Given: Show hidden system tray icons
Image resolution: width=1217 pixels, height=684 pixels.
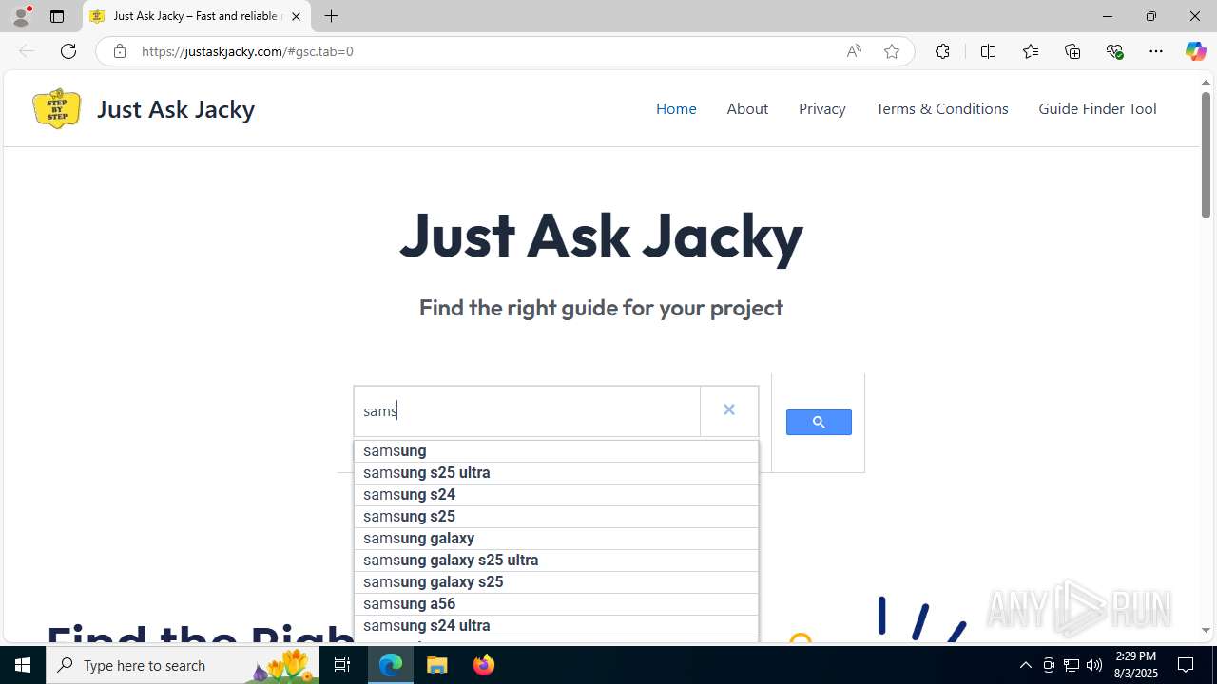Looking at the screenshot, I should tap(1025, 665).
